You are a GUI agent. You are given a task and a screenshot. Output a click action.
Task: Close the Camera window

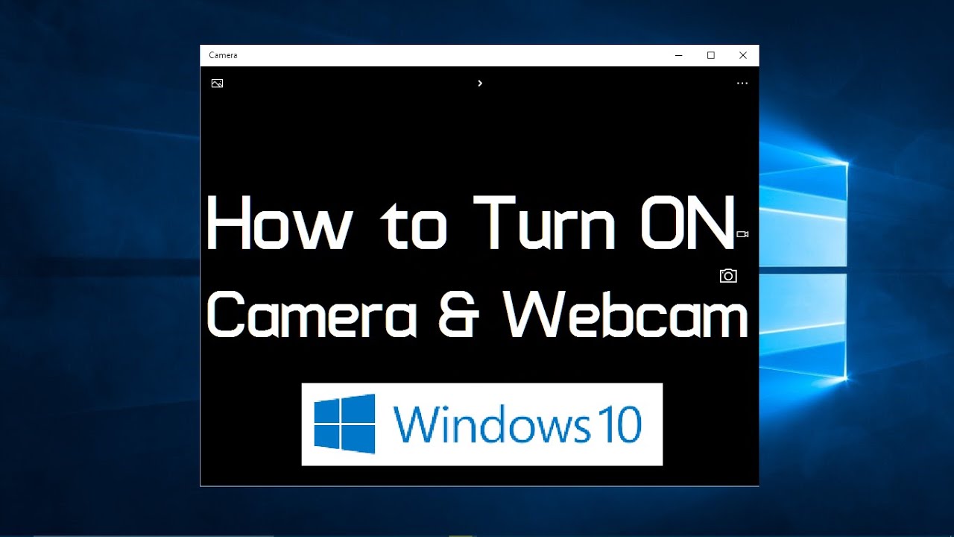click(743, 55)
